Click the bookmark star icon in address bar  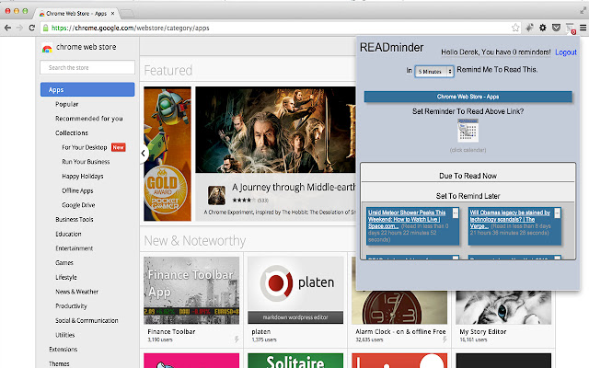point(517,29)
